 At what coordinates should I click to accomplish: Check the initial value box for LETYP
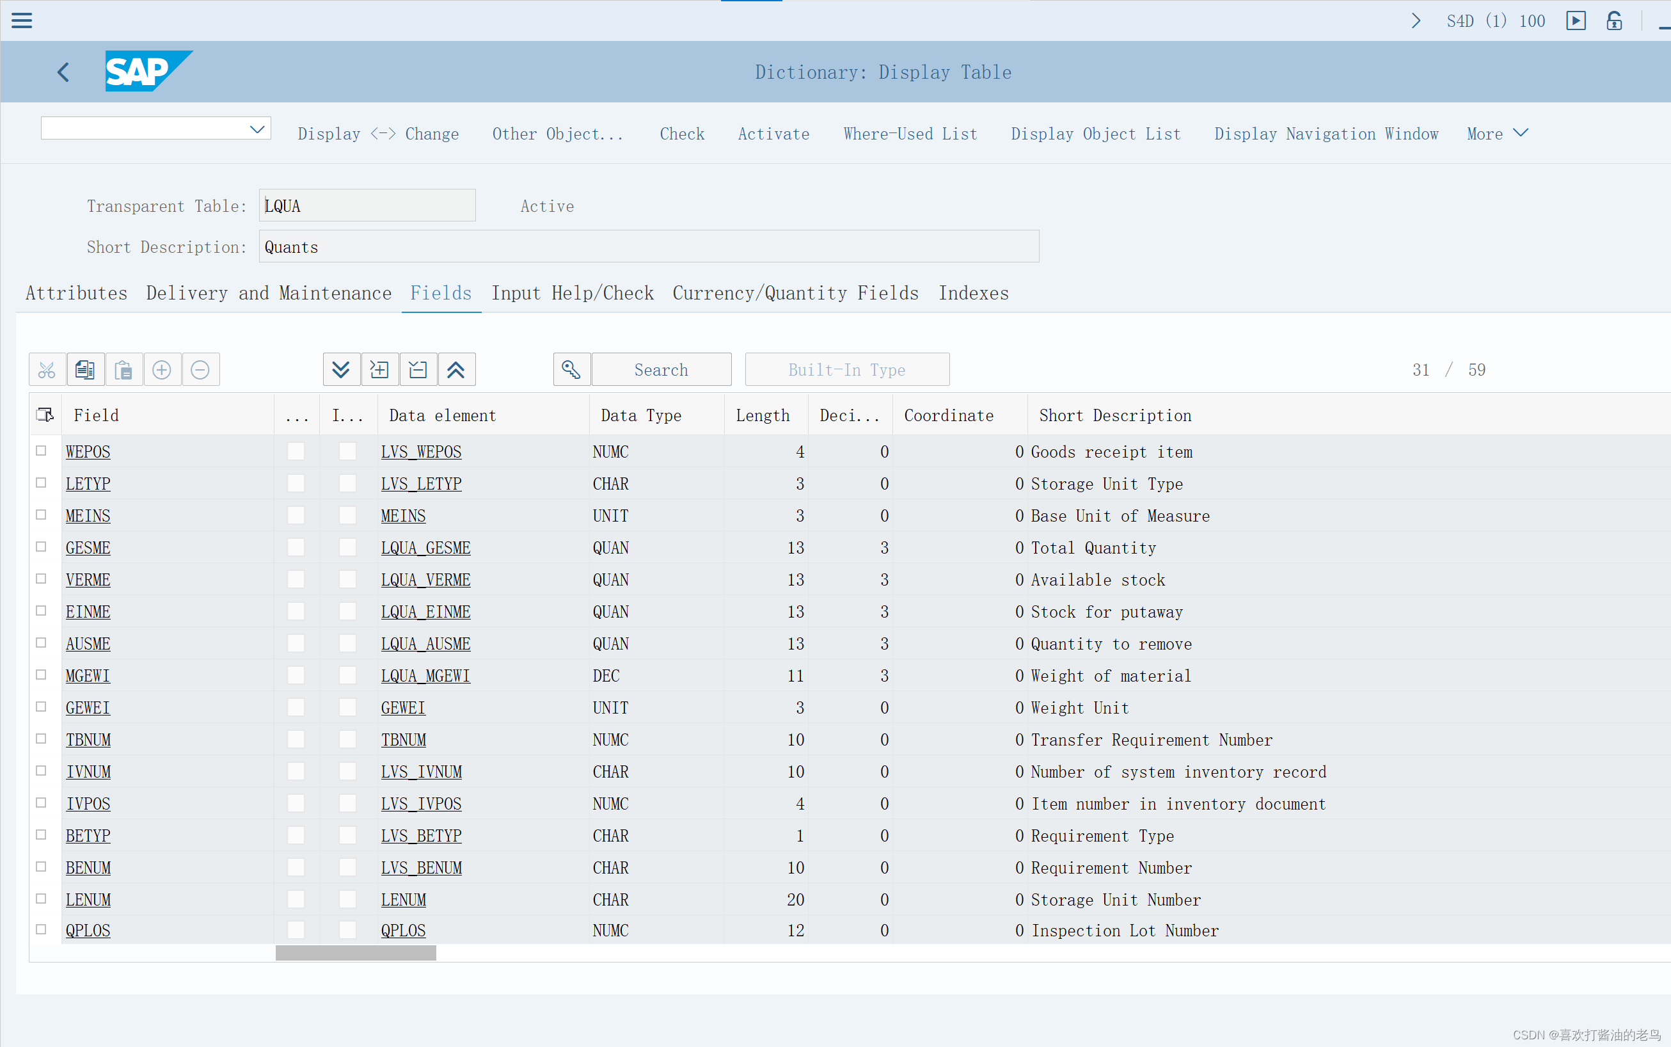pos(347,483)
